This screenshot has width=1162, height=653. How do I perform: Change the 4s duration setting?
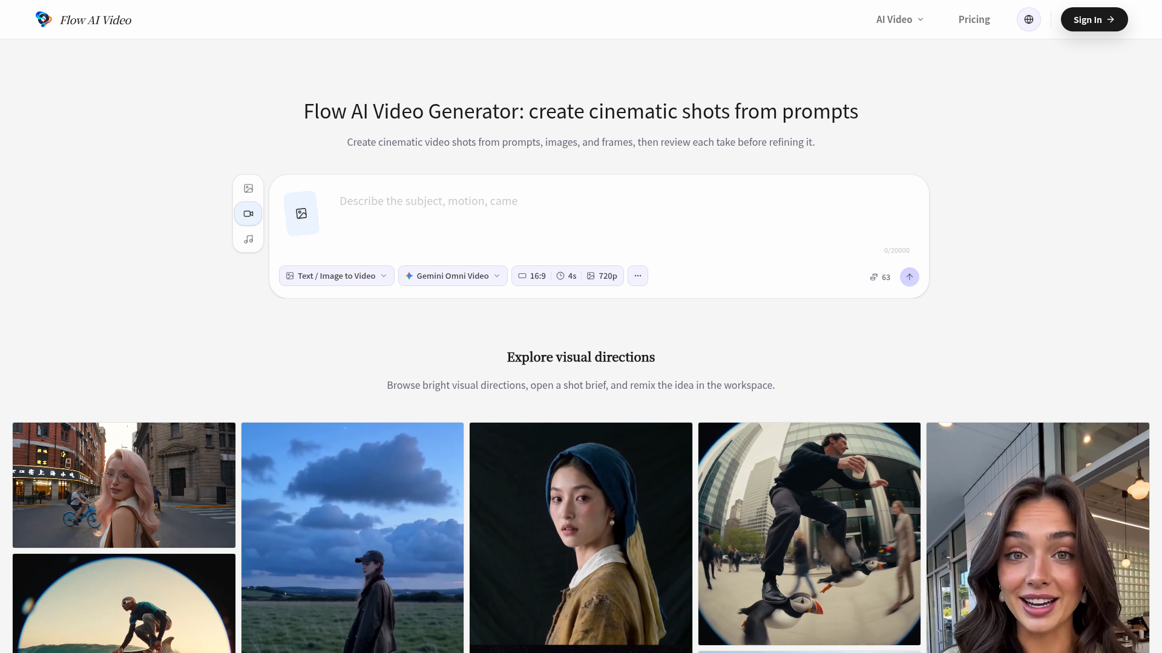click(x=566, y=276)
